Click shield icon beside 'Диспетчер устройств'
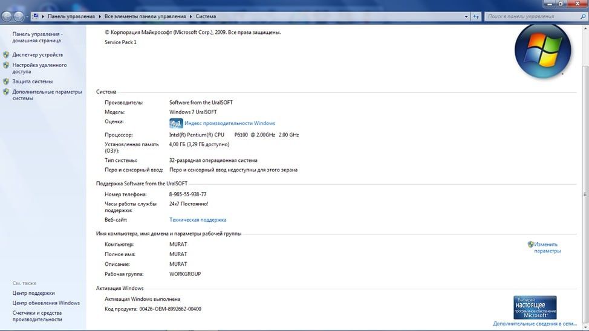 point(6,54)
